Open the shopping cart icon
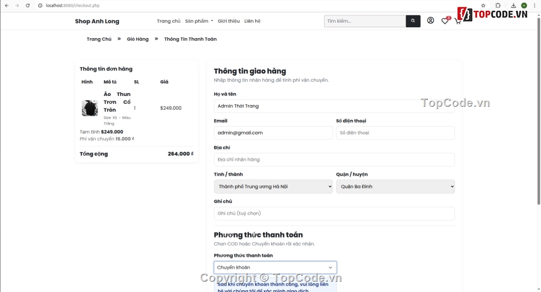 pos(457,22)
